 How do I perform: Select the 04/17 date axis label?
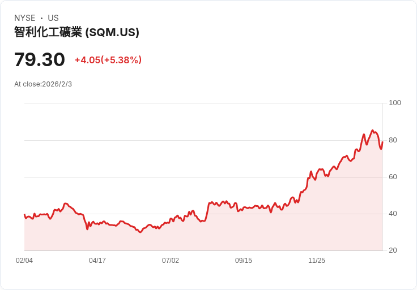pyautogui.click(x=97, y=261)
